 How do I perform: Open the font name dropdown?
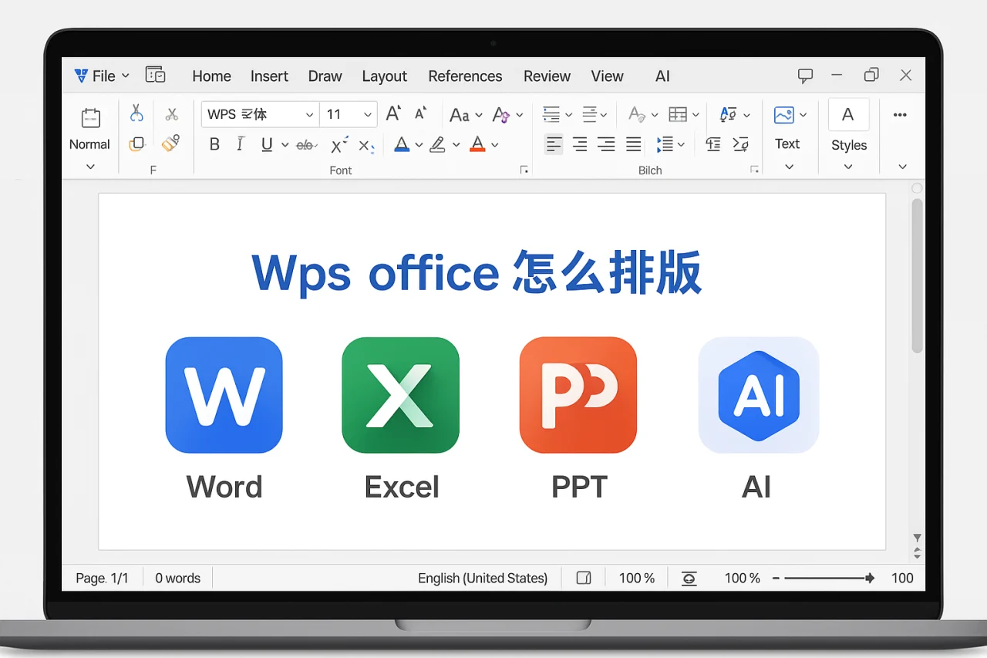pos(308,114)
